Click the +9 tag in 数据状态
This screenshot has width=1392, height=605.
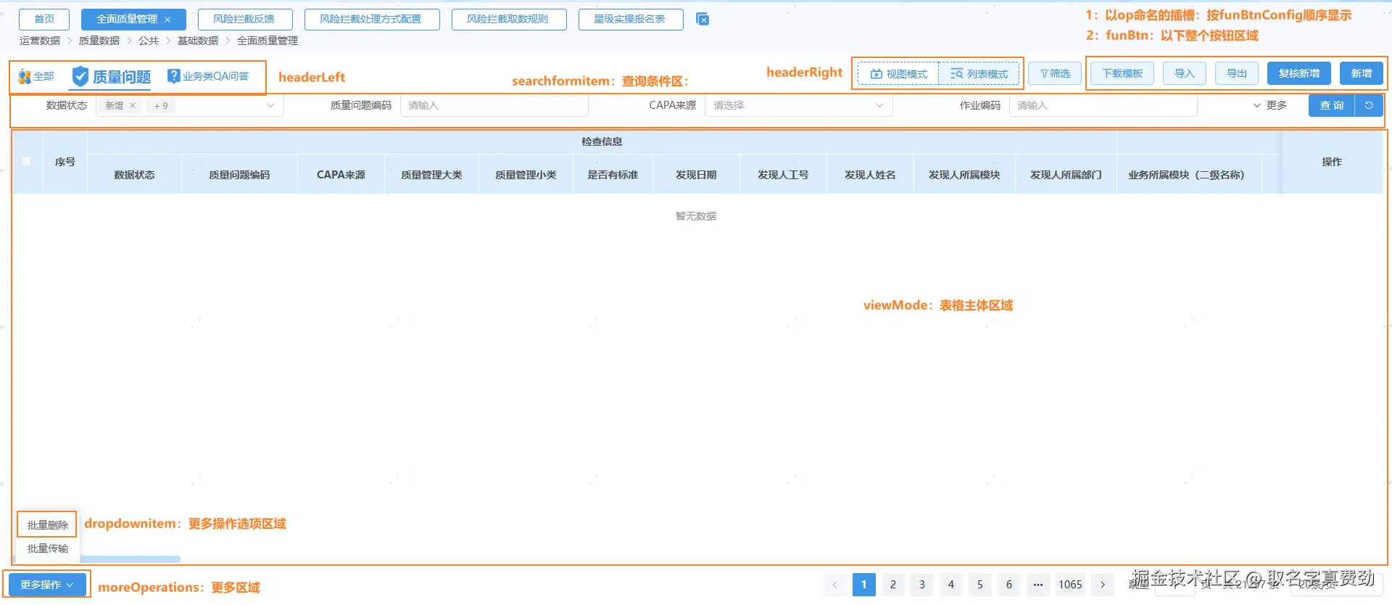click(x=161, y=106)
